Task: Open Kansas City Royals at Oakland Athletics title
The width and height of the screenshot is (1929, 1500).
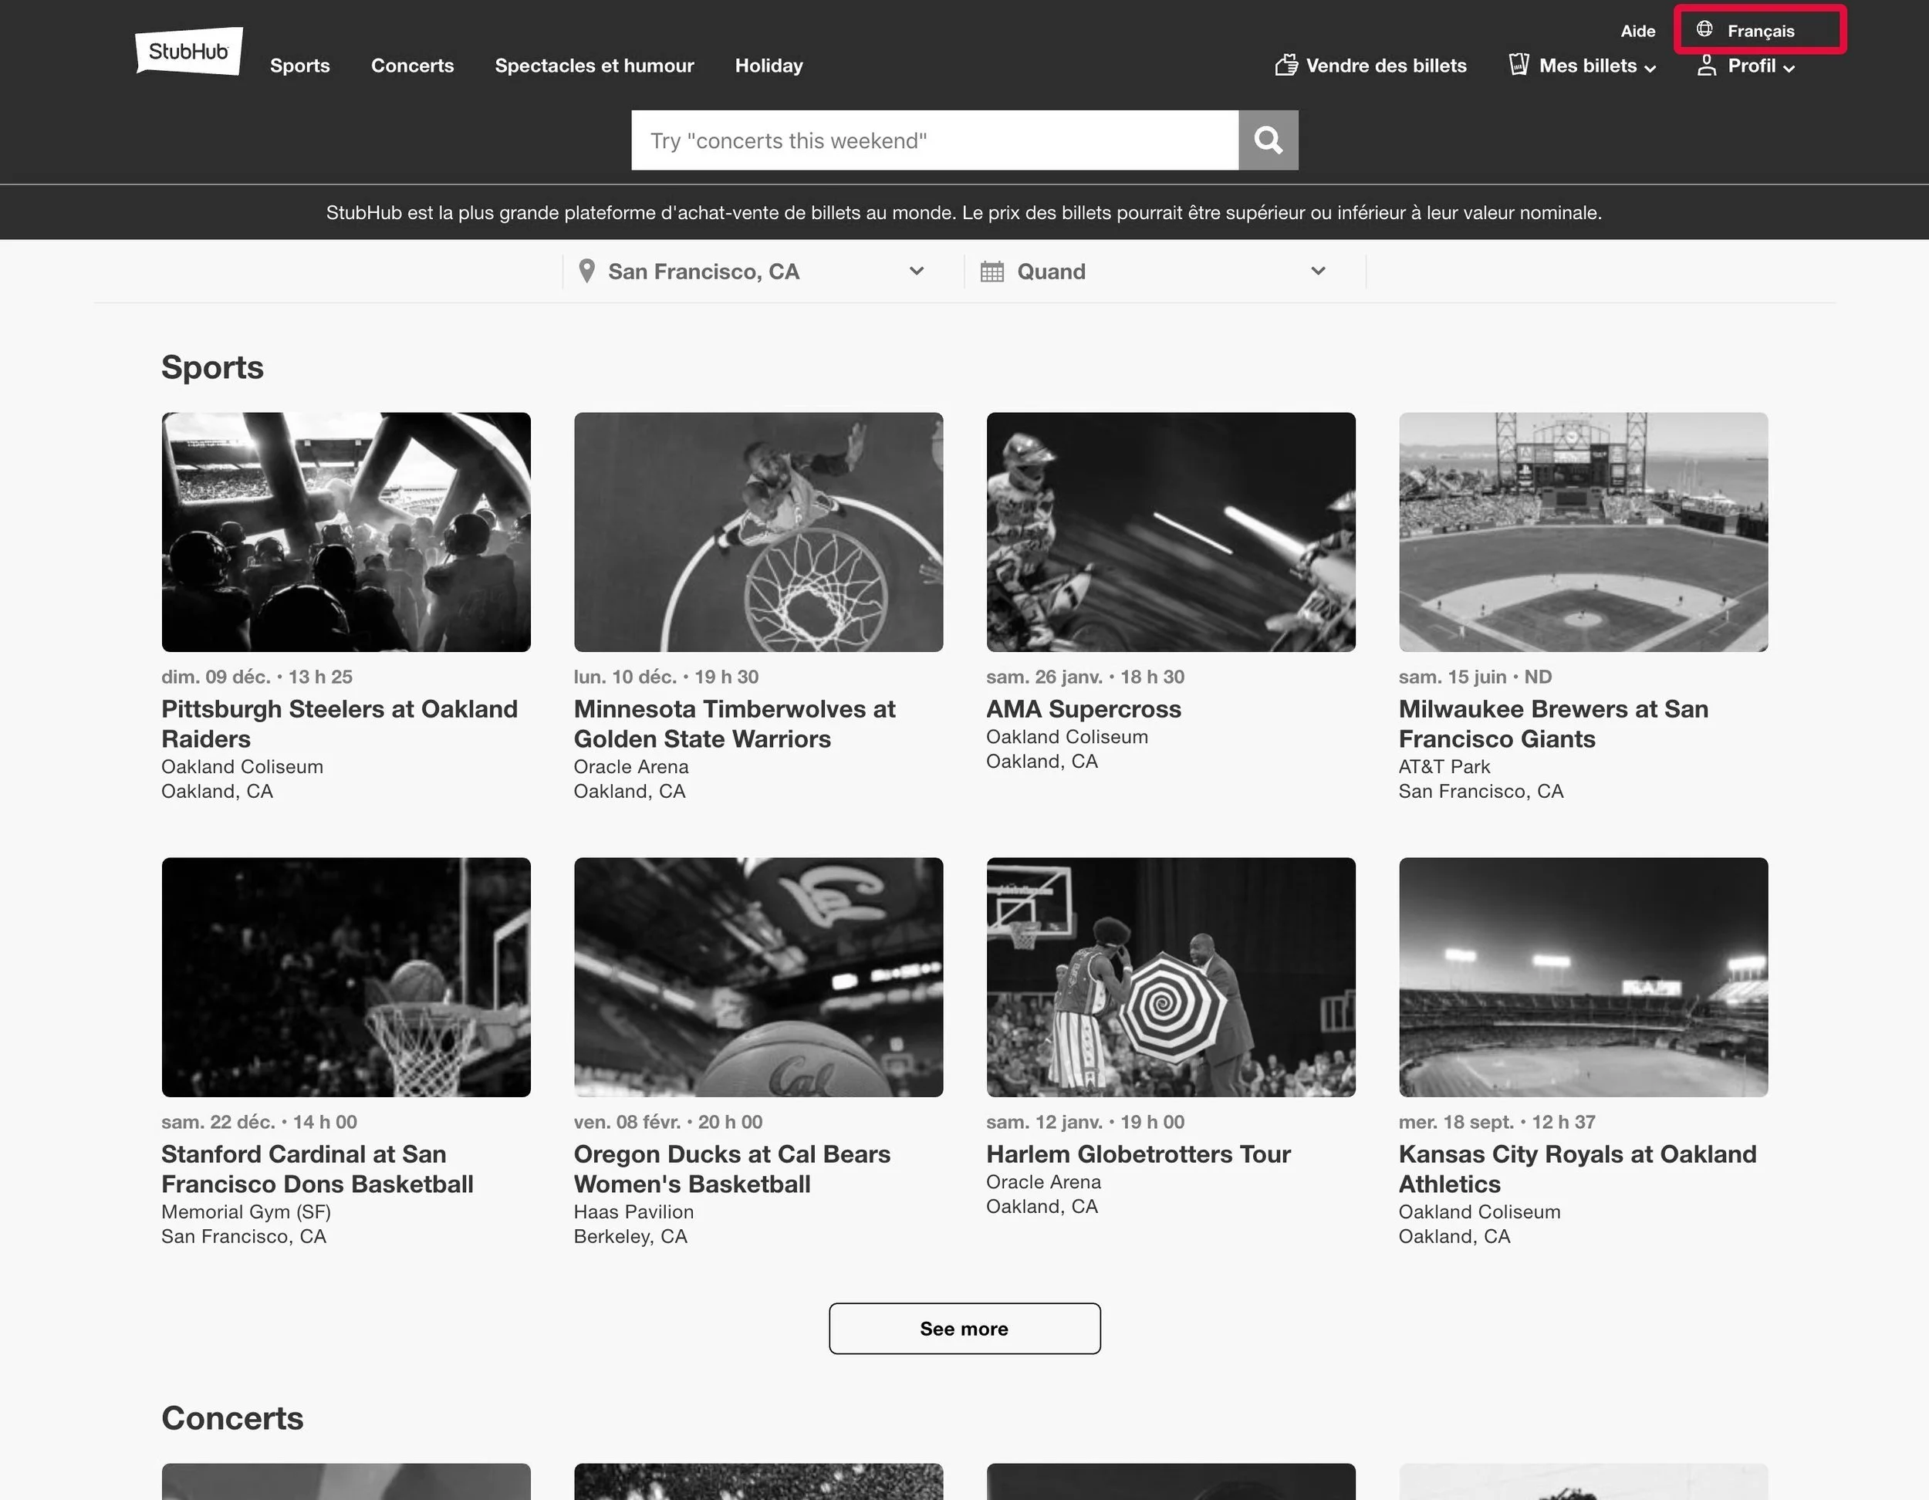Action: click(1577, 1169)
